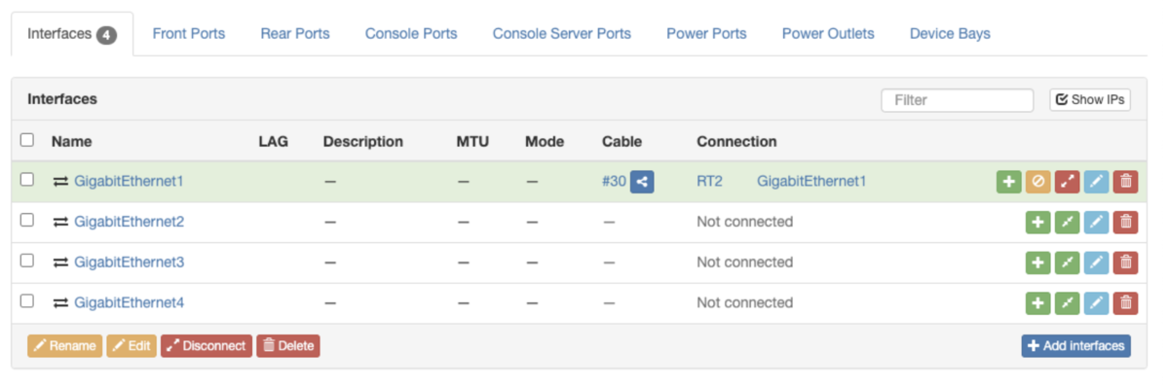Open the Console Server Ports tab
The image size is (1169, 386).
coord(562,33)
